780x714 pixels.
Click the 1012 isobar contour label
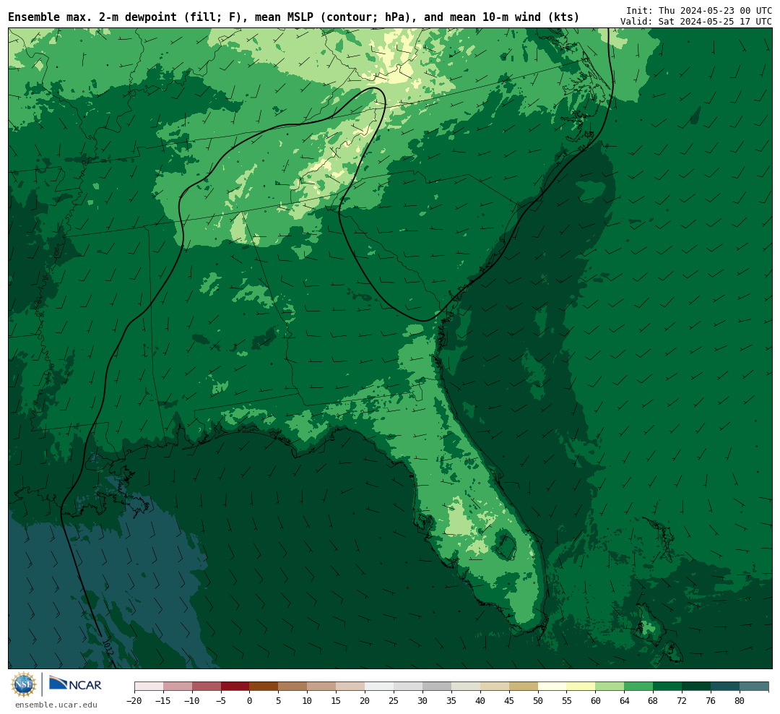pyautogui.click(x=108, y=646)
